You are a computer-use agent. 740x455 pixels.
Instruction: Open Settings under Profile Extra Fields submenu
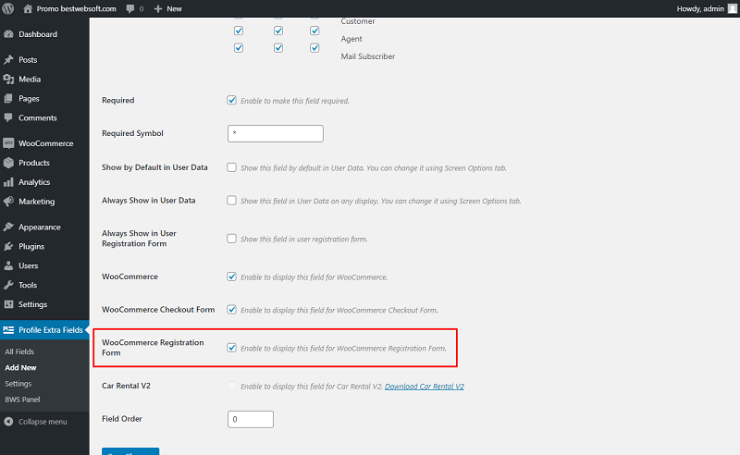[x=18, y=384]
